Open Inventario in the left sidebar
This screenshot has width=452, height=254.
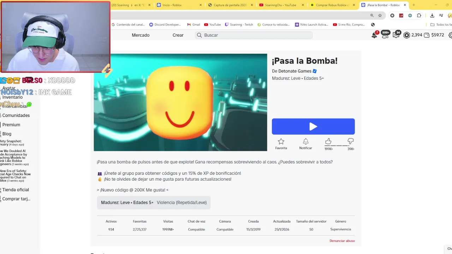click(12, 97)
